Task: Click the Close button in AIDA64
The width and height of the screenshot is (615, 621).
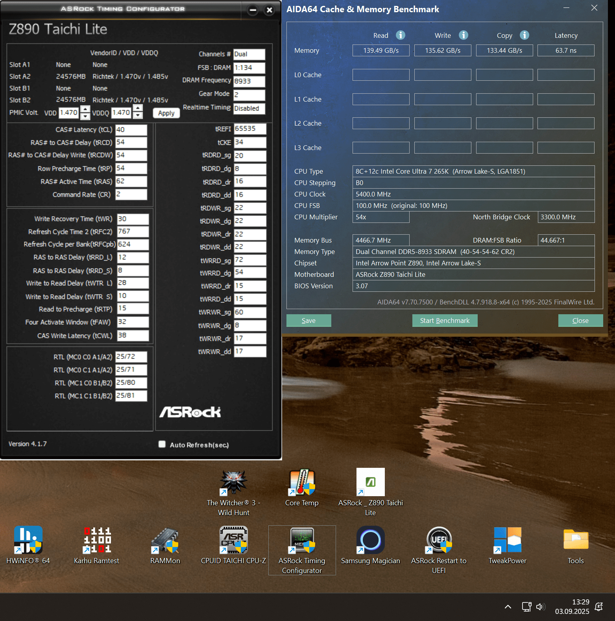Action: coord(581,321)
